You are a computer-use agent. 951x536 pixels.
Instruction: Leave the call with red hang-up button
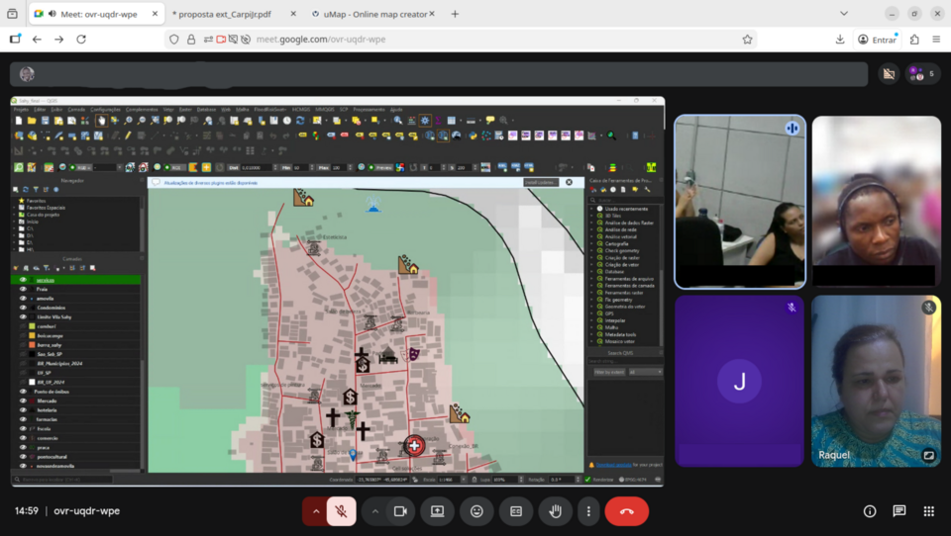pyautogui.click(x=626, y=511)
